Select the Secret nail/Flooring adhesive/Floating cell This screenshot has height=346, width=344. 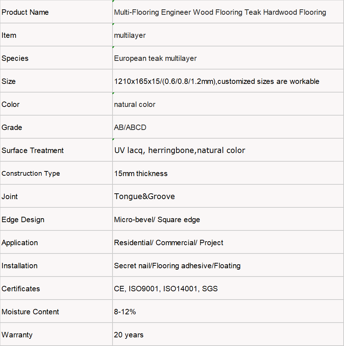228,265
